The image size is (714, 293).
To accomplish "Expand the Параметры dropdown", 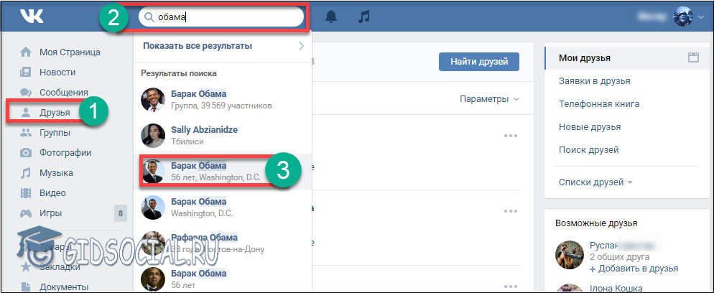I will (x=489, y=98).
